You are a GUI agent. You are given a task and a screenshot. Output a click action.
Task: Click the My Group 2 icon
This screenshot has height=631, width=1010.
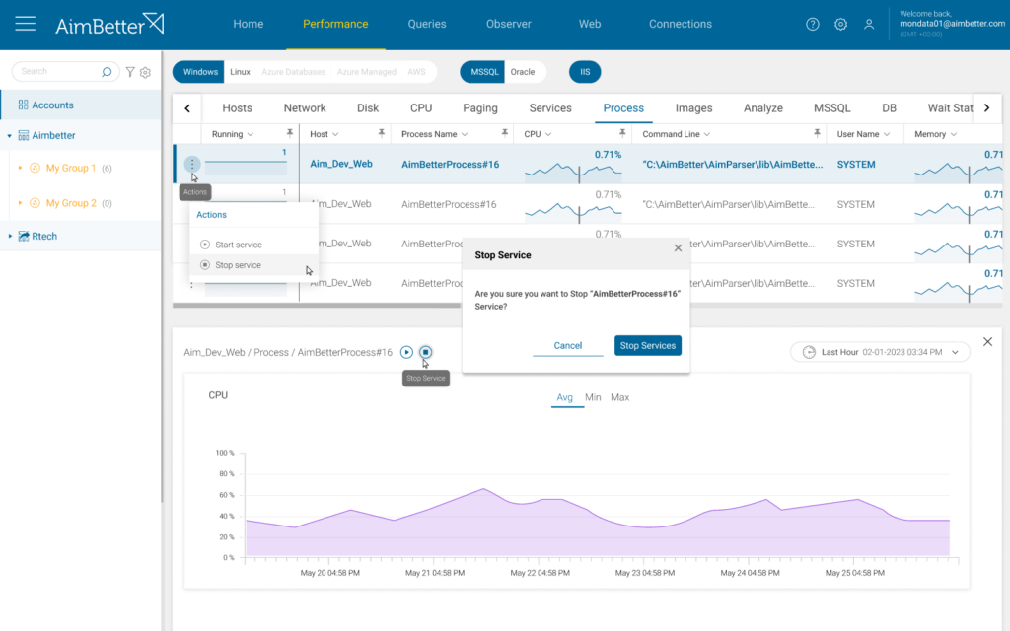(x=35, y=203)
